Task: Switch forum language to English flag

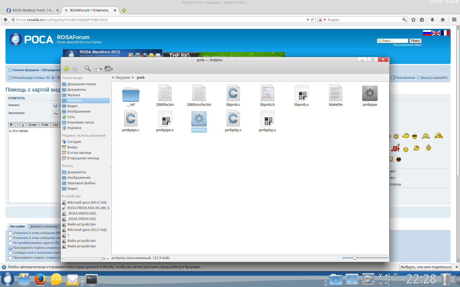Action: 436,33
